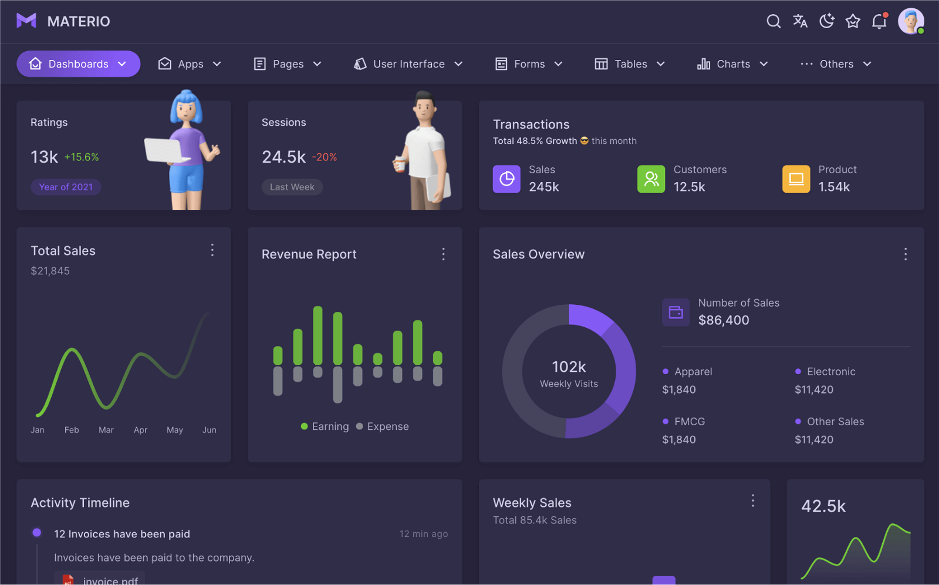Open the Tables navigation menu
Viewport: 939px width, 585px height.
tap(630, 64)
